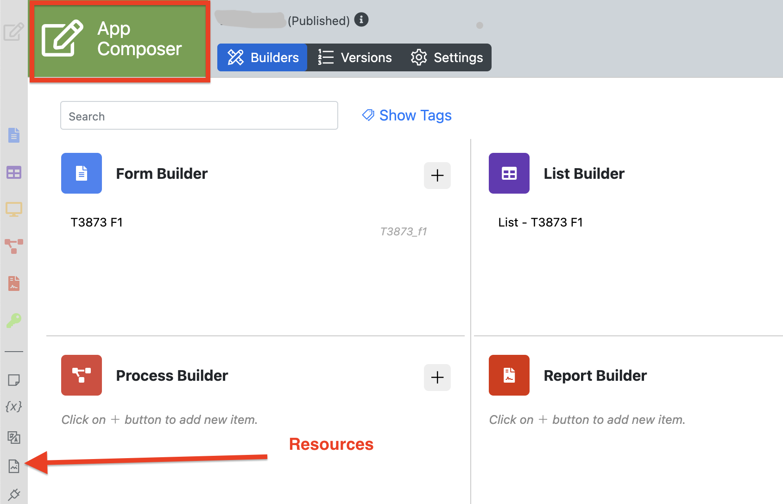This screenshot has height=504, width=783.
Task: Open the Resources icon in sidebar
Action: [x=14, y=466]
